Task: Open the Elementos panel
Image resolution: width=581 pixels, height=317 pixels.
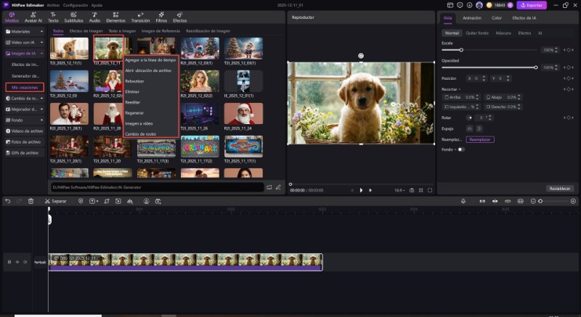Action: 115,17
